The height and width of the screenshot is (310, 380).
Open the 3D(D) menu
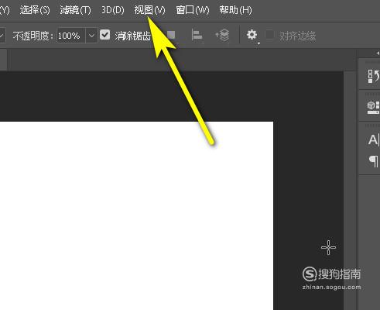coord(112,10)
